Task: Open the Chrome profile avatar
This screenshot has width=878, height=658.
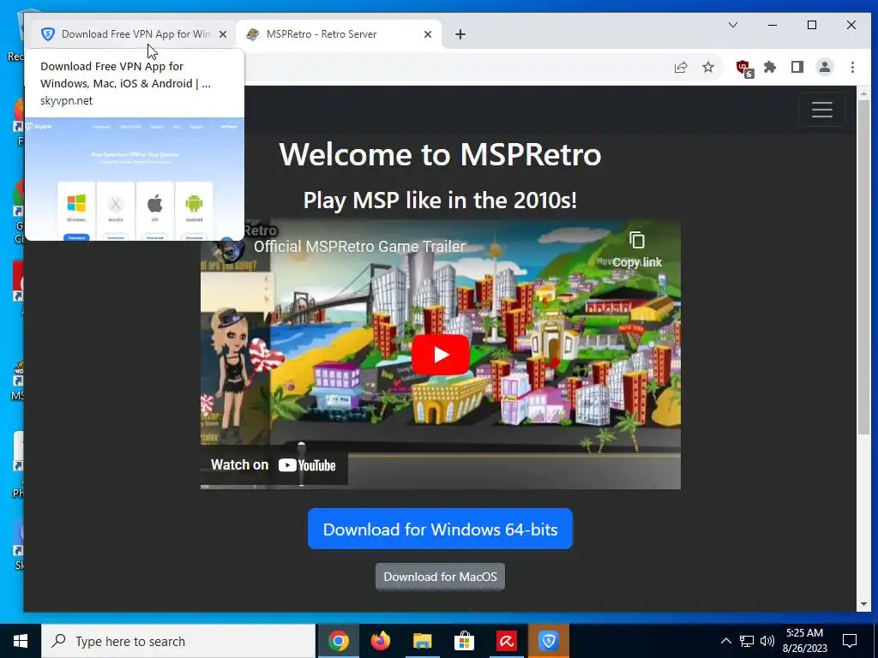Action: point(824,67)
